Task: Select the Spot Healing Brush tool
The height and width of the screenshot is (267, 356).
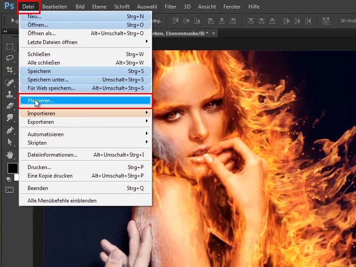Action: [x=9, y=83]
